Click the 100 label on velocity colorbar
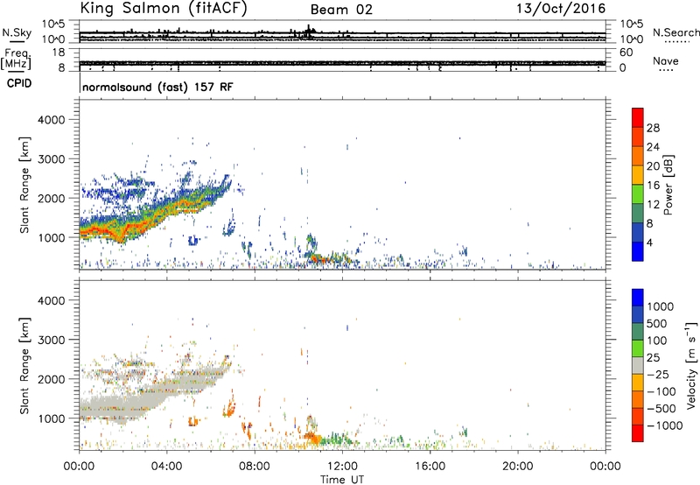The height and width of the screenshot is (485, 700). point(656,341)
